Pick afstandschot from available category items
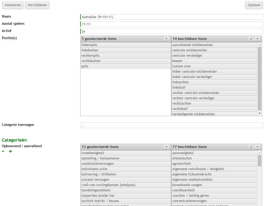264x206 pixels. click(182, 158)
